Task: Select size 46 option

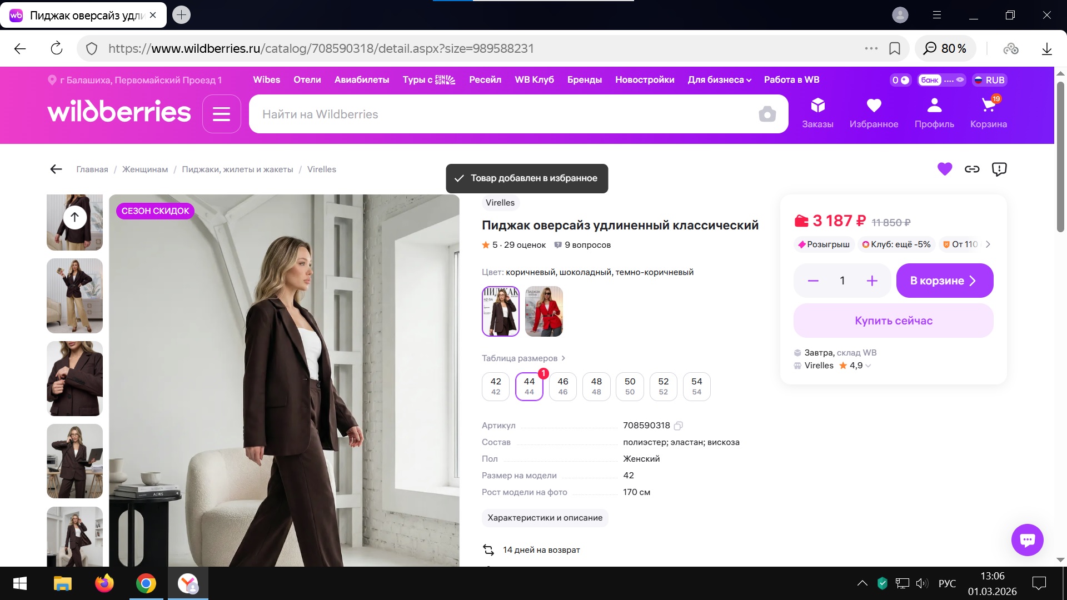Action: point(562,386)
